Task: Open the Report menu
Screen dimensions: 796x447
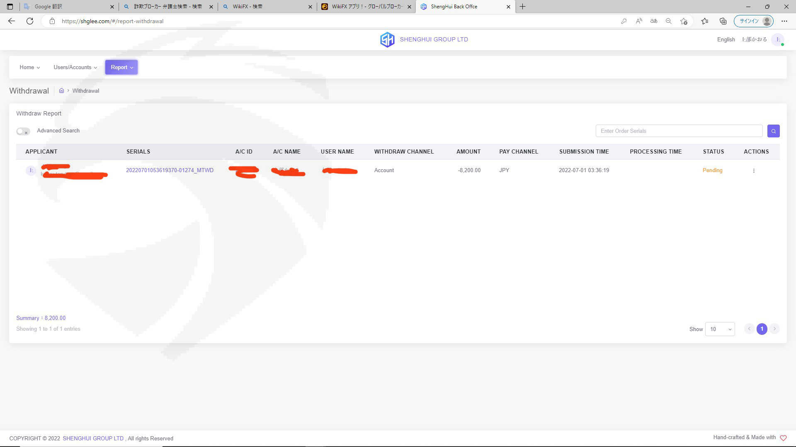Action: click(121, 67)
